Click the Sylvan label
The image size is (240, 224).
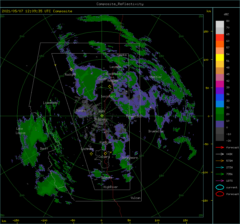[102, 79]
